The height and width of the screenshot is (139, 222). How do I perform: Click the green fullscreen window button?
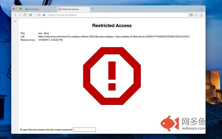(20, 9)
